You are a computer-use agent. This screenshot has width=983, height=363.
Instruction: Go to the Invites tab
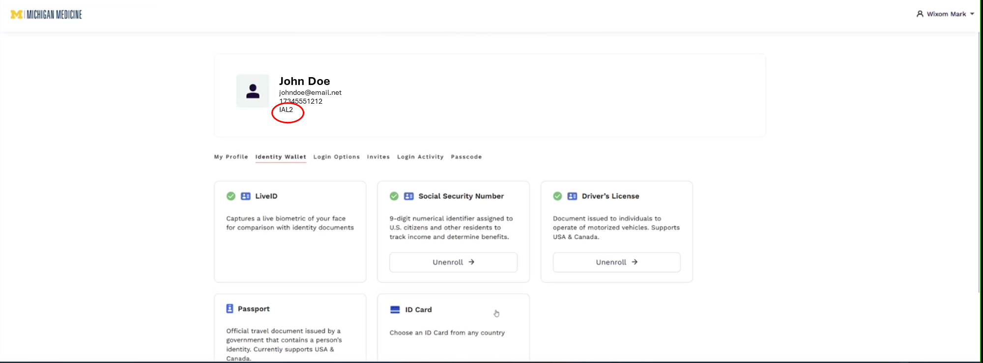point(378,157)
